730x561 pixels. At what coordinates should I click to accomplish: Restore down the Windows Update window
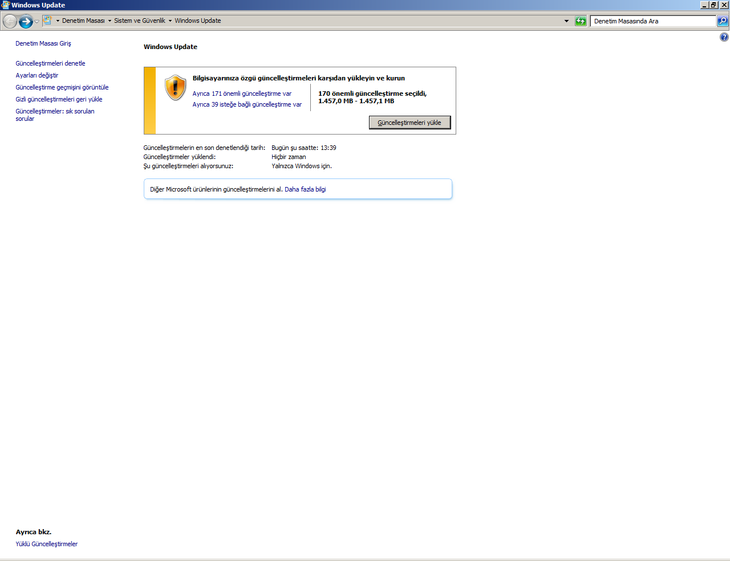point(713,5)
